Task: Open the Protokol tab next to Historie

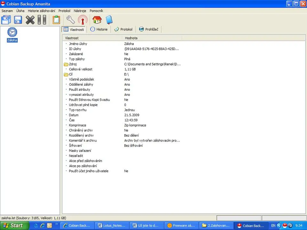Action: click(123, 29)
